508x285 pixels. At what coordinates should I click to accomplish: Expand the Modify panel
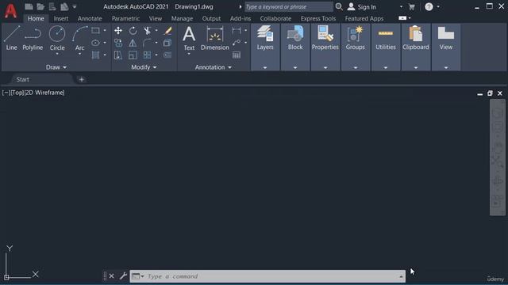point(144,67)
